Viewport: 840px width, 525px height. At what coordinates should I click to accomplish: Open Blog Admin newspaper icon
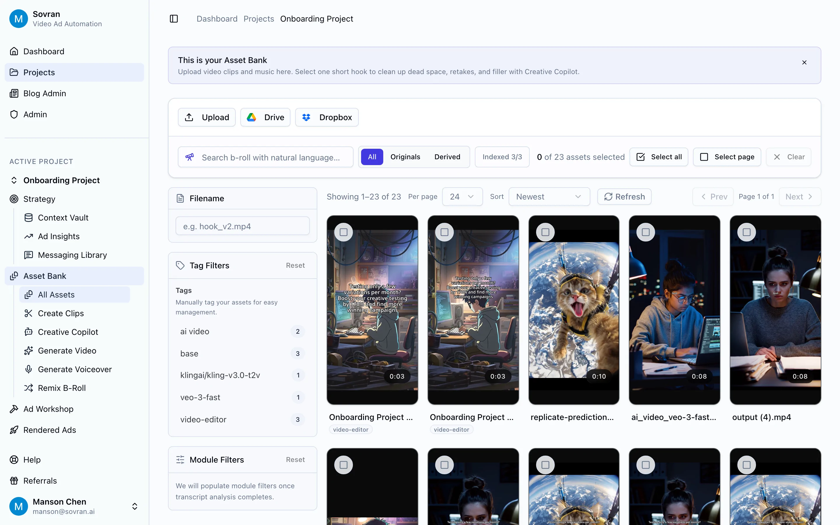pos(14,93)
